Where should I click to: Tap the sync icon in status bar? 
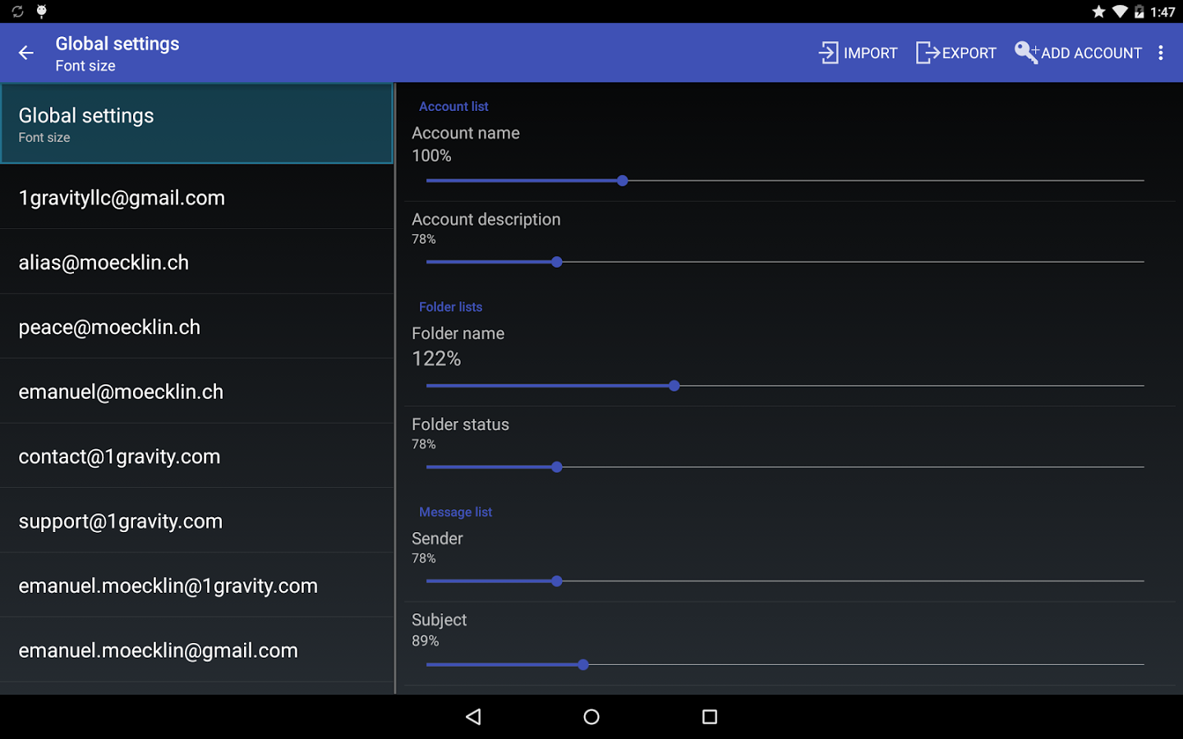pyautogui.click(x=17, y=11)
